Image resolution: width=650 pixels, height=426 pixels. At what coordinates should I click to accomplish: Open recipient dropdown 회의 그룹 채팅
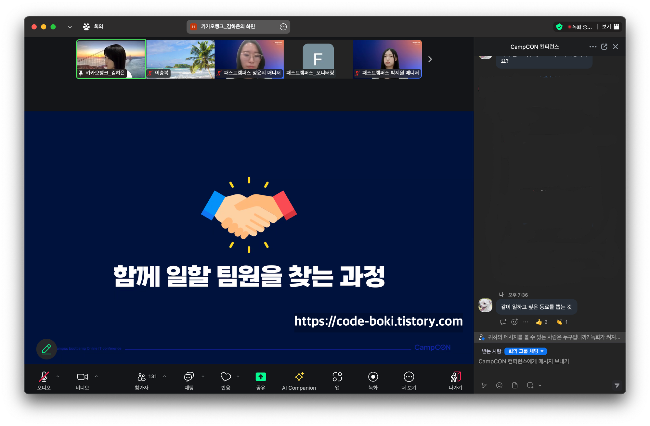[526, 351]
